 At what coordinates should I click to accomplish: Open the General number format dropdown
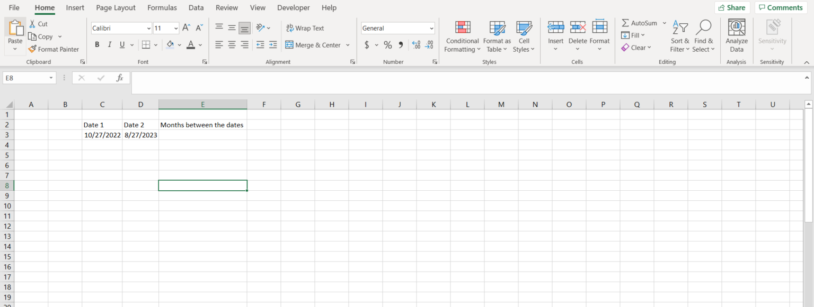pos(431,28)
